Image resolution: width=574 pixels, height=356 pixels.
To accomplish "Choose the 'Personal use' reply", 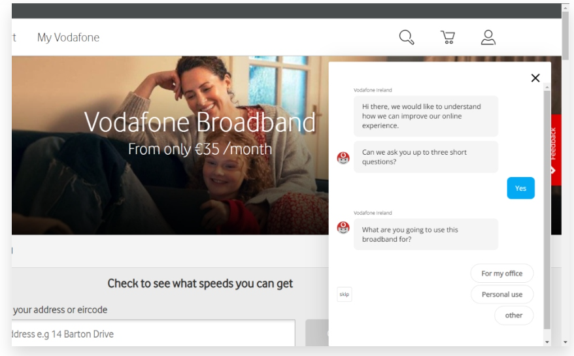I will pos(501,294).
